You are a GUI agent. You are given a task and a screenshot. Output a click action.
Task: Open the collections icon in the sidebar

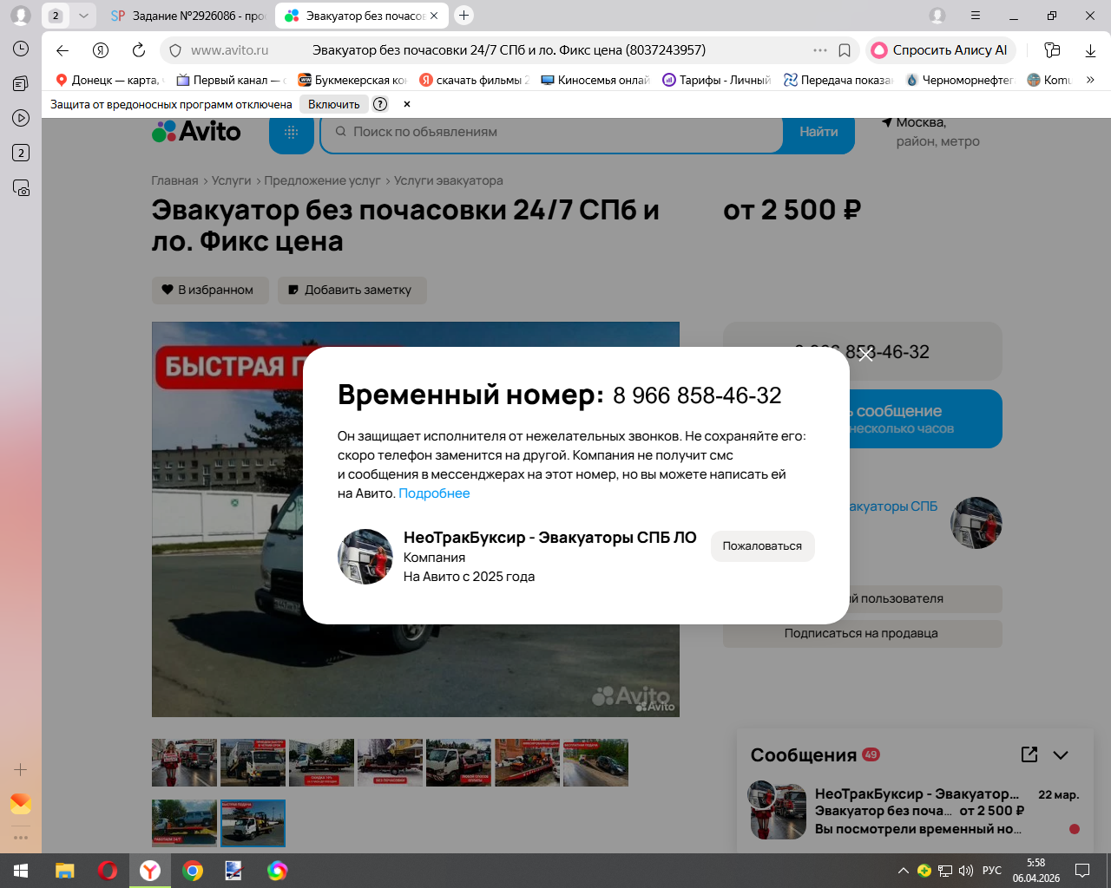pyautogui.click(x=21, y=83)
